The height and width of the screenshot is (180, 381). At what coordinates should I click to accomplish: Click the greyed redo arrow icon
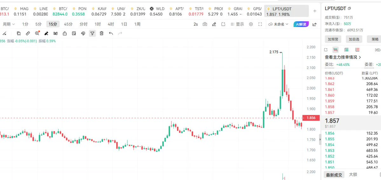[120, 34]
